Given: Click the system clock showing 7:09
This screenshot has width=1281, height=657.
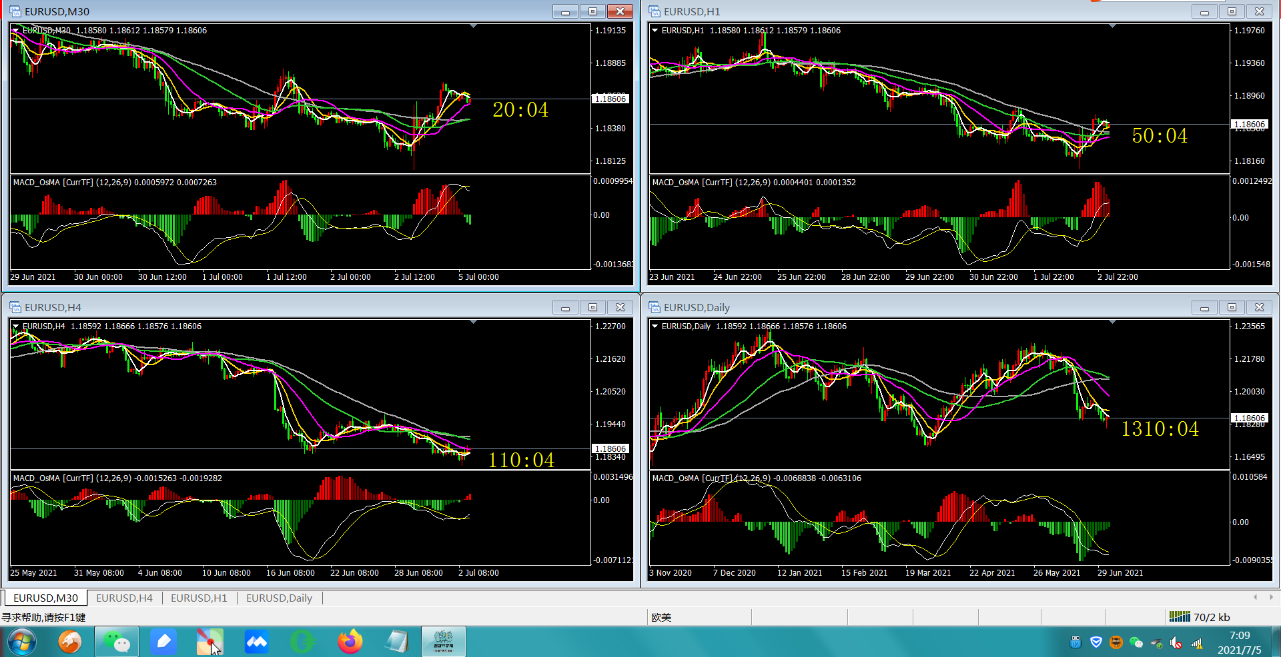Looking at the screenshot, I should [1240, 635].
